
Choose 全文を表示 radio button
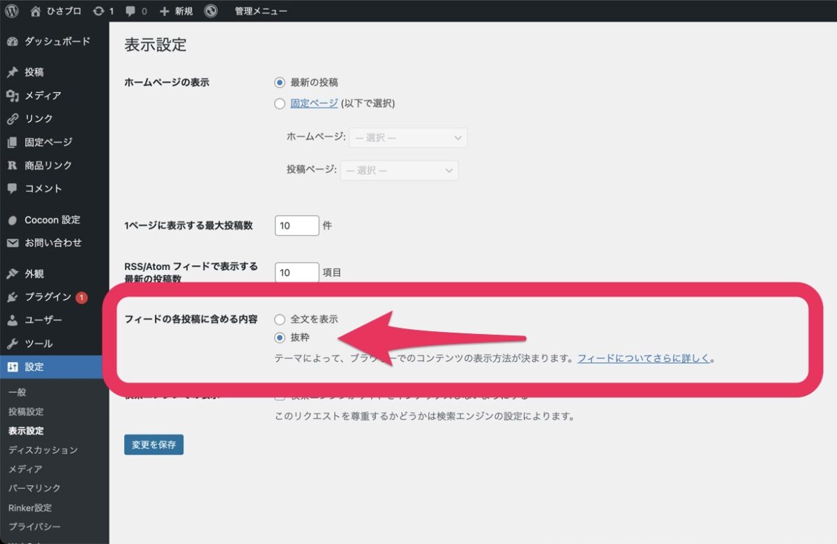coord(280,319)
